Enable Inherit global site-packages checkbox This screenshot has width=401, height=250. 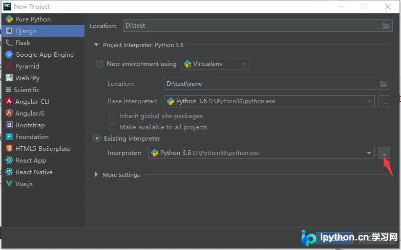113,116
